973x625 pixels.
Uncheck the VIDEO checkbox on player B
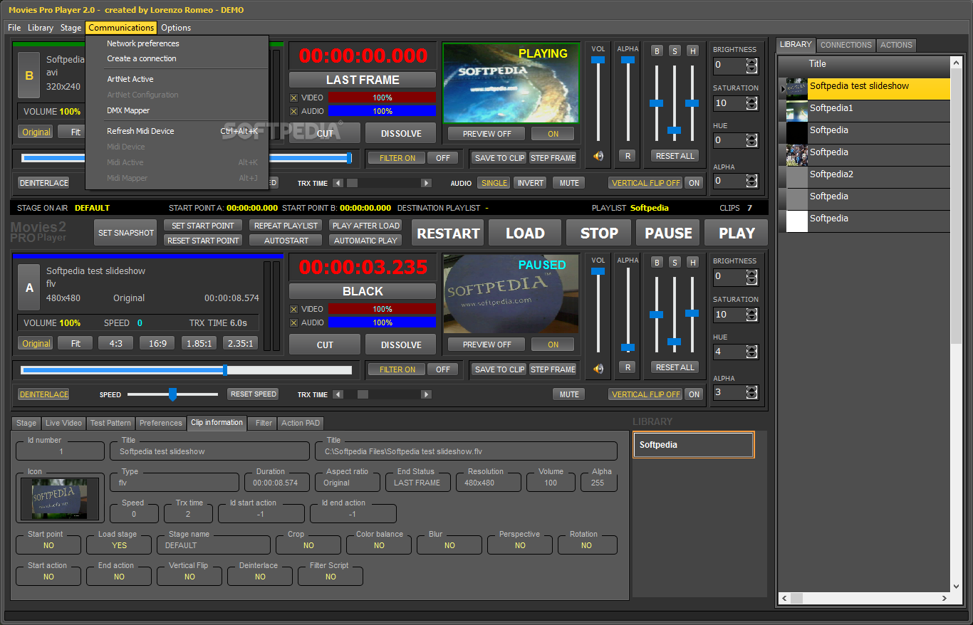pos(293,98)
